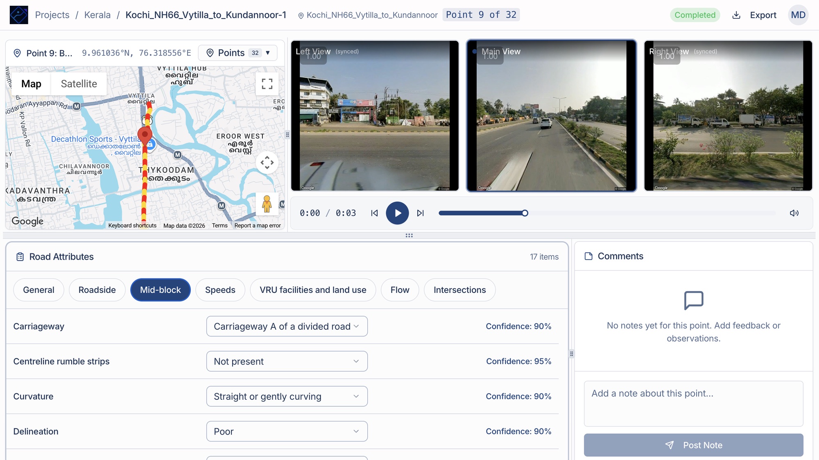This screenshot has width=819, height=460.
Task: Click the Road Attributes clipboard icon
Action: pyautogui.click(x=20, y=257)
